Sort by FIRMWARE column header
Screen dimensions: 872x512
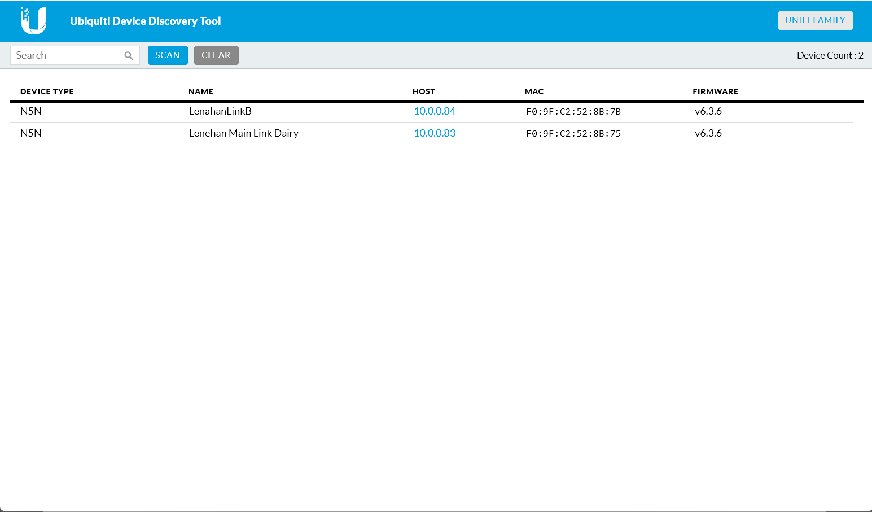coord(715,91)
